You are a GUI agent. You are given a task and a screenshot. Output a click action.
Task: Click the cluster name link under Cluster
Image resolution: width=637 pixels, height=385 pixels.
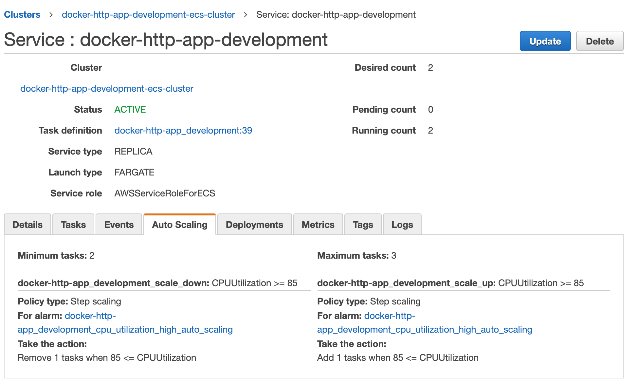coord(107,89)
